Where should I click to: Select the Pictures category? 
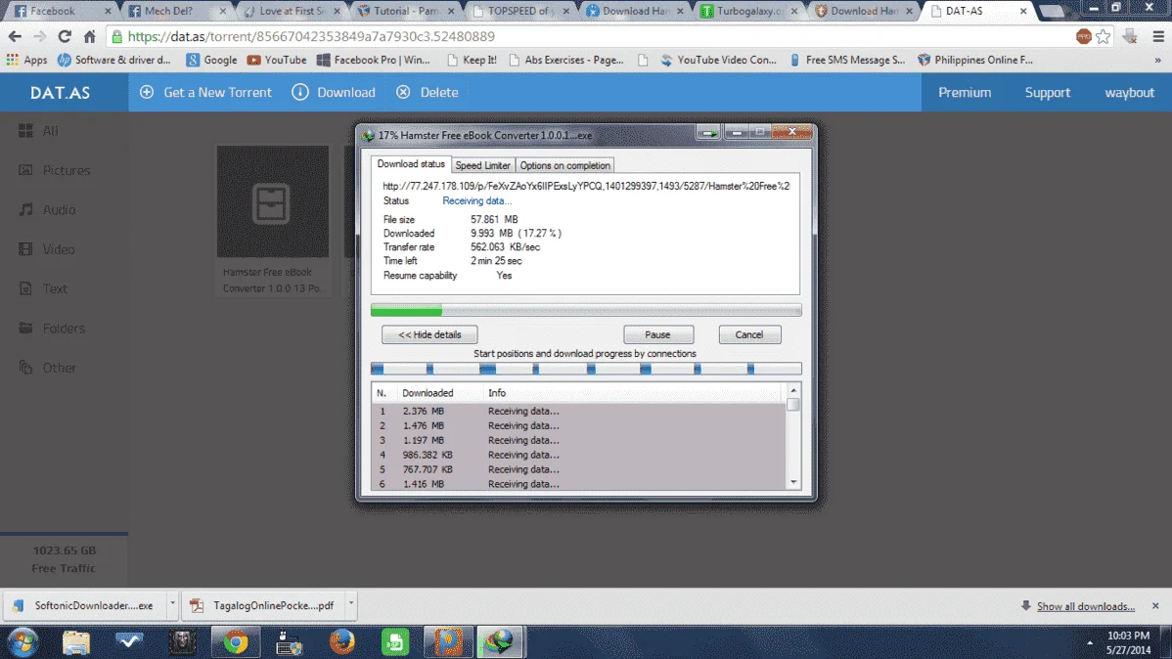coord(54,170)
